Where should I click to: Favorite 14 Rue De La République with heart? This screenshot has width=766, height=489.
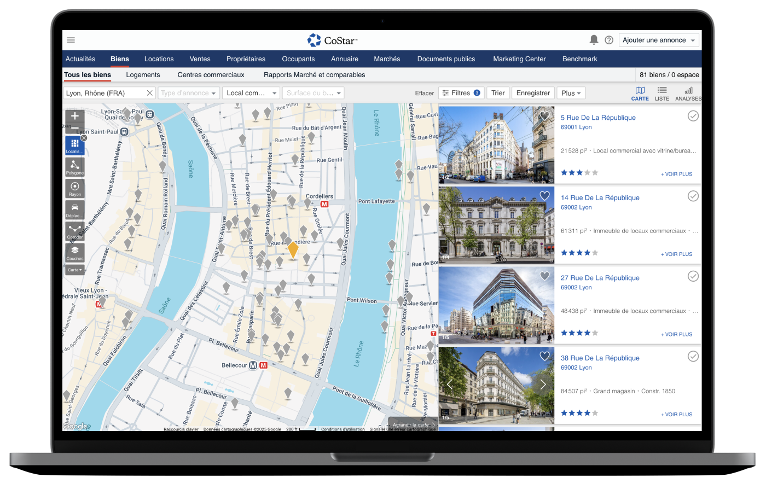(544, 196)
